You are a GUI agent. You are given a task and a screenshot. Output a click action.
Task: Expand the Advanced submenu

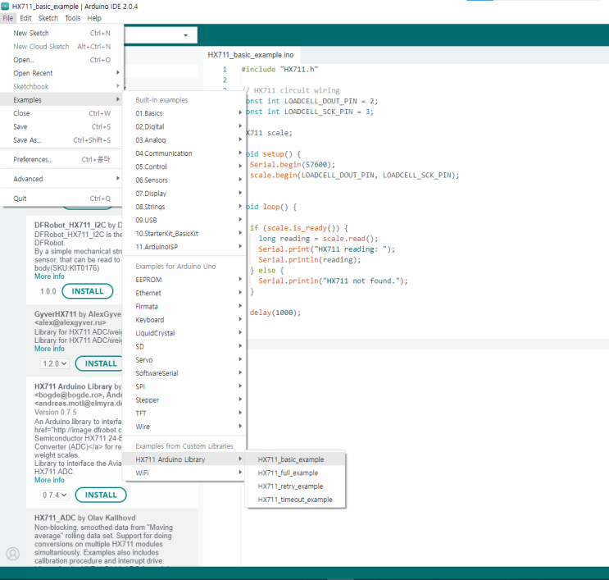pyautogui.click(x=61, y=179)
